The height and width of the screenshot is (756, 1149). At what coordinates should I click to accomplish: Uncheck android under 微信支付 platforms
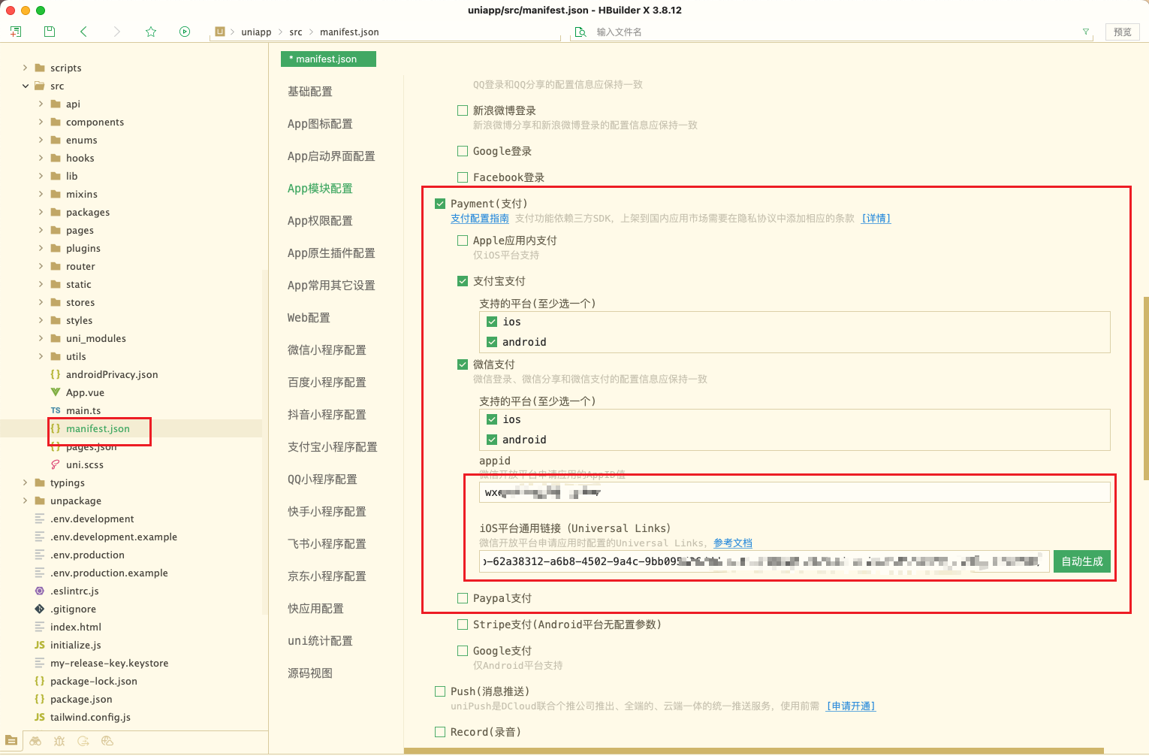(492, 440)
